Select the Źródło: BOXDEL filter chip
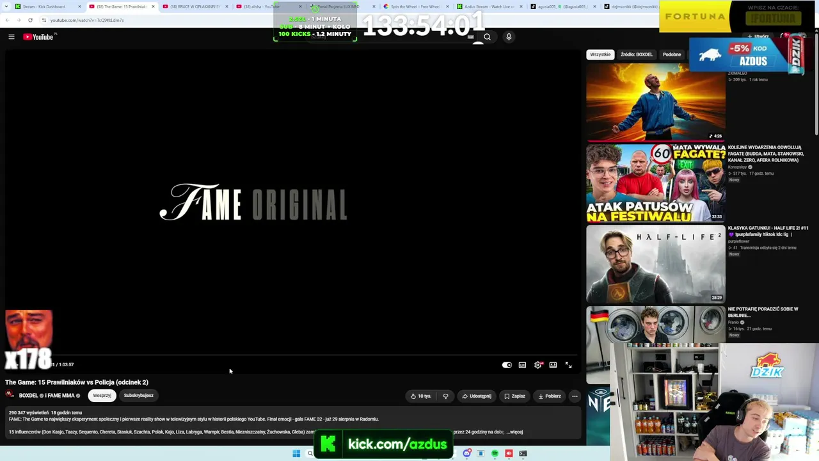Image resolution: width=819 pixels, height=461 pixels. 637,54
